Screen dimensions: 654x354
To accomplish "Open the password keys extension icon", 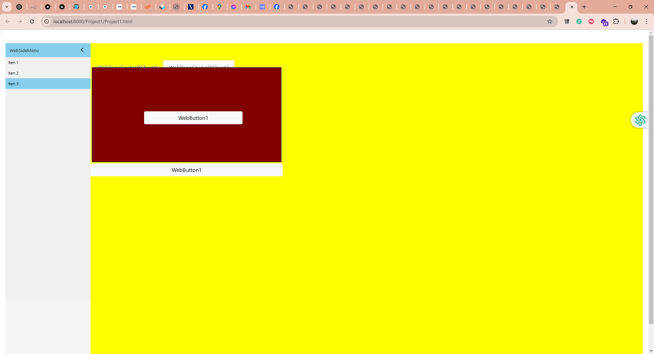I will coord(567,21).
